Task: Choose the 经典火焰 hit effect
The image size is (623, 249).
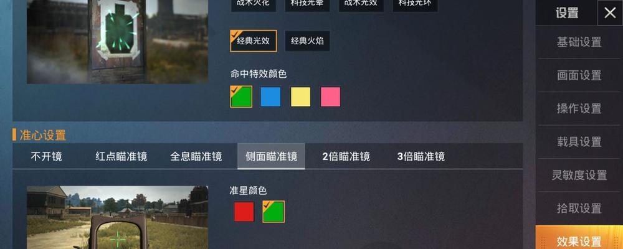Action: coord(307,41)
